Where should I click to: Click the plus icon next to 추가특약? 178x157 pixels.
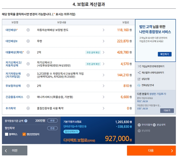28,108
